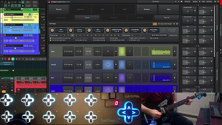This screenshot has height=125, width=222.
Task: Turn the PLAY FADE knob
Action: [x=145, y=30]
